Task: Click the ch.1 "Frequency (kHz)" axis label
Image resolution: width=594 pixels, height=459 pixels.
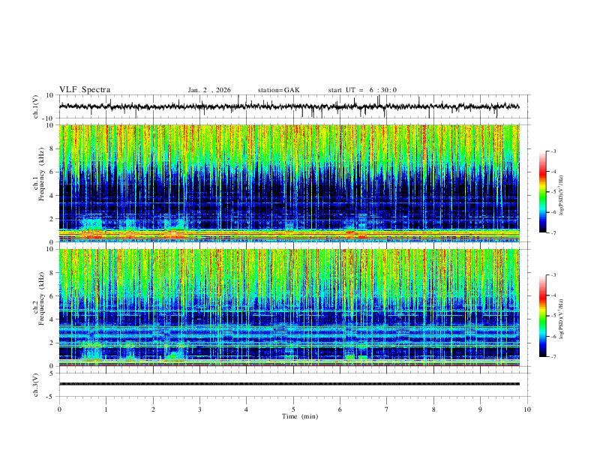Action: (x=41, y=175)
